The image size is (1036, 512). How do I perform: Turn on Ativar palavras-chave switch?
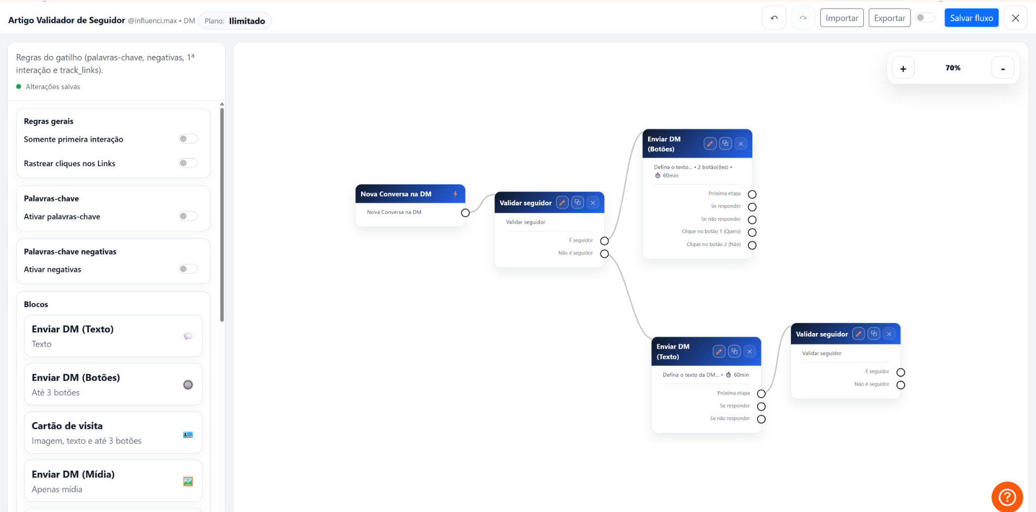[188, 217]
